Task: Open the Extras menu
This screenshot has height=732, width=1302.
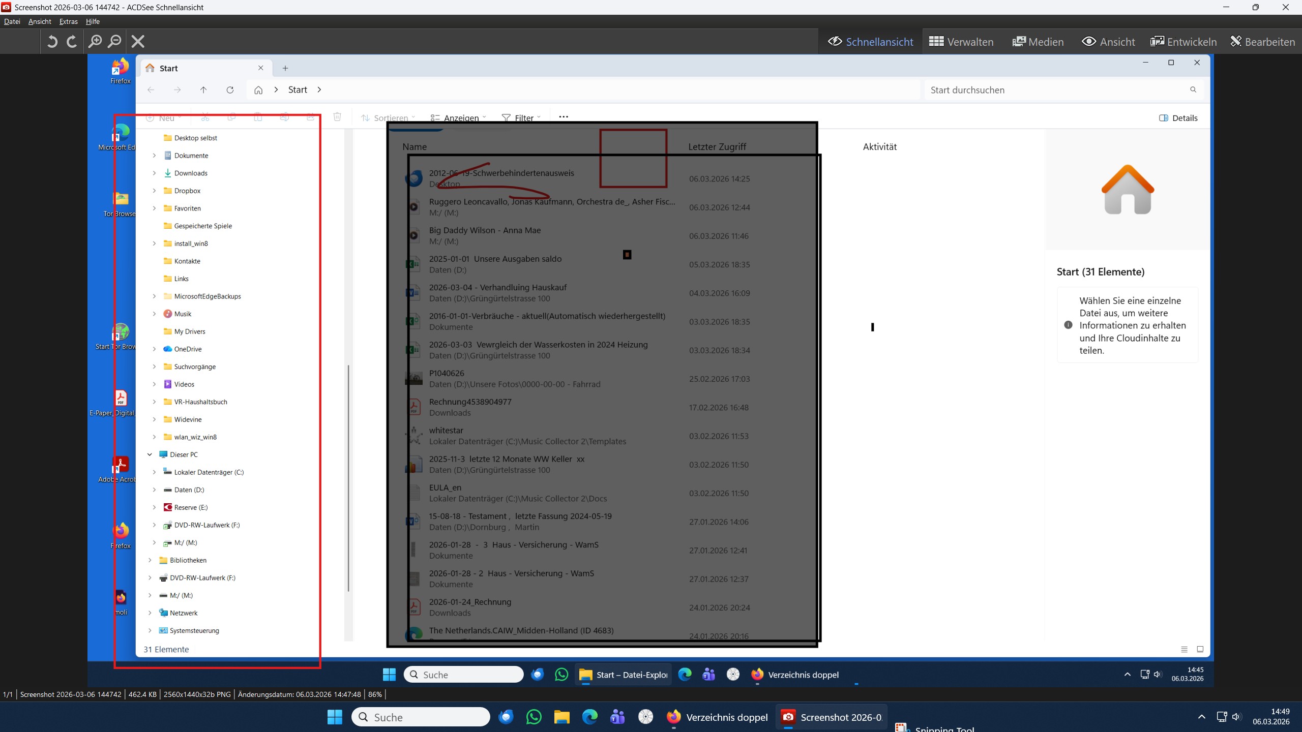Action: coord(68,21)
